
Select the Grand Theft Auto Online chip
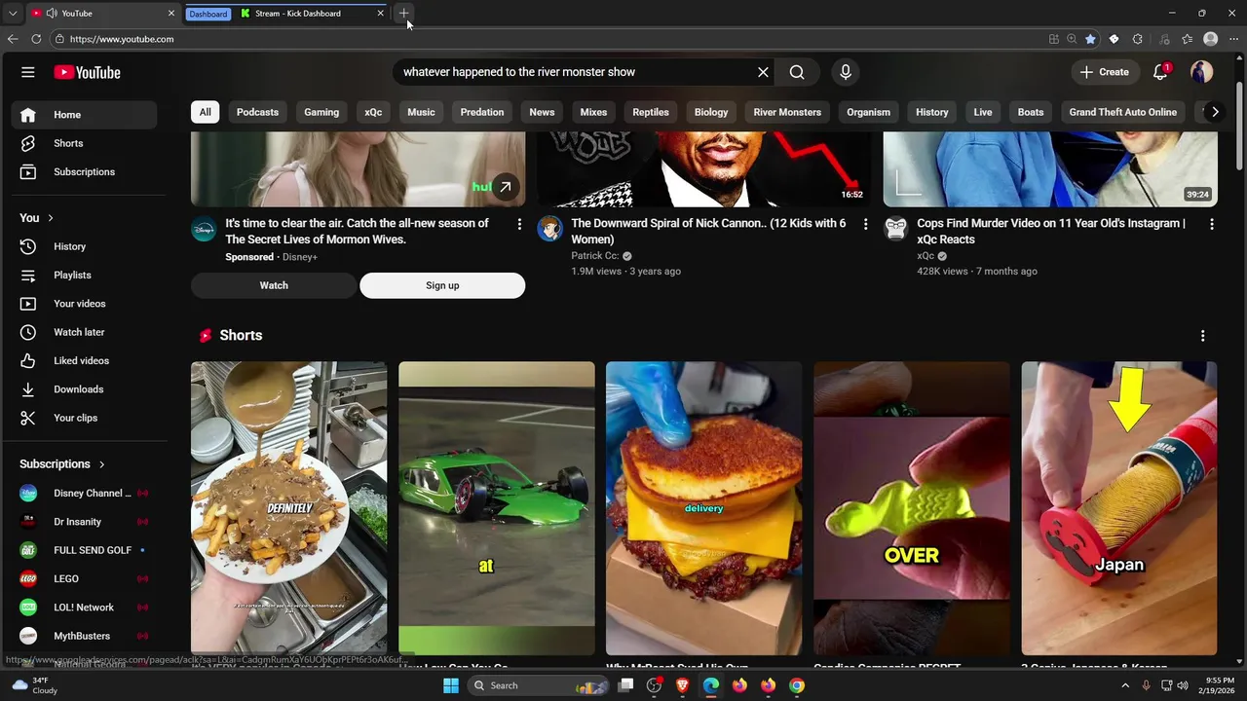[1122, 112]
